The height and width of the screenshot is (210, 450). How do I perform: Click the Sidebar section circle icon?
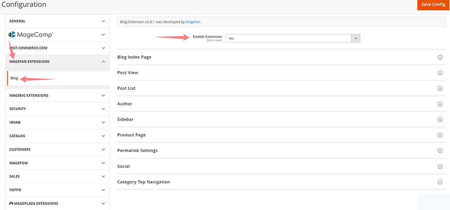(x=440, y=119)
